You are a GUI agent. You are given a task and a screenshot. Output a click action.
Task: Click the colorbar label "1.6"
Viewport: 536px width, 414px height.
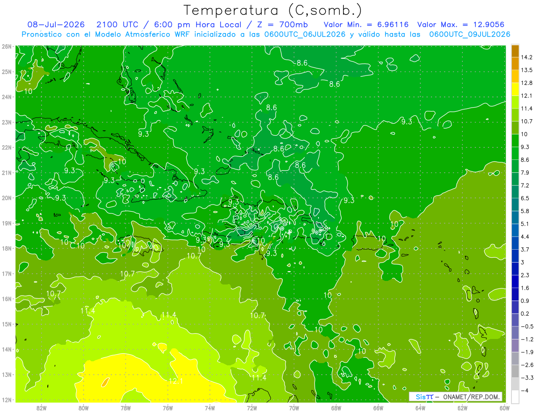(525, 288)
